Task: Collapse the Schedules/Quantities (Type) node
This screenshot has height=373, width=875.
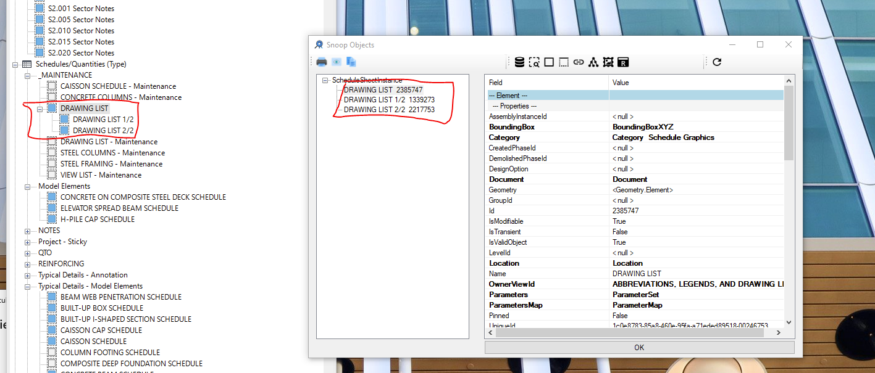Action: click(14, 64)
